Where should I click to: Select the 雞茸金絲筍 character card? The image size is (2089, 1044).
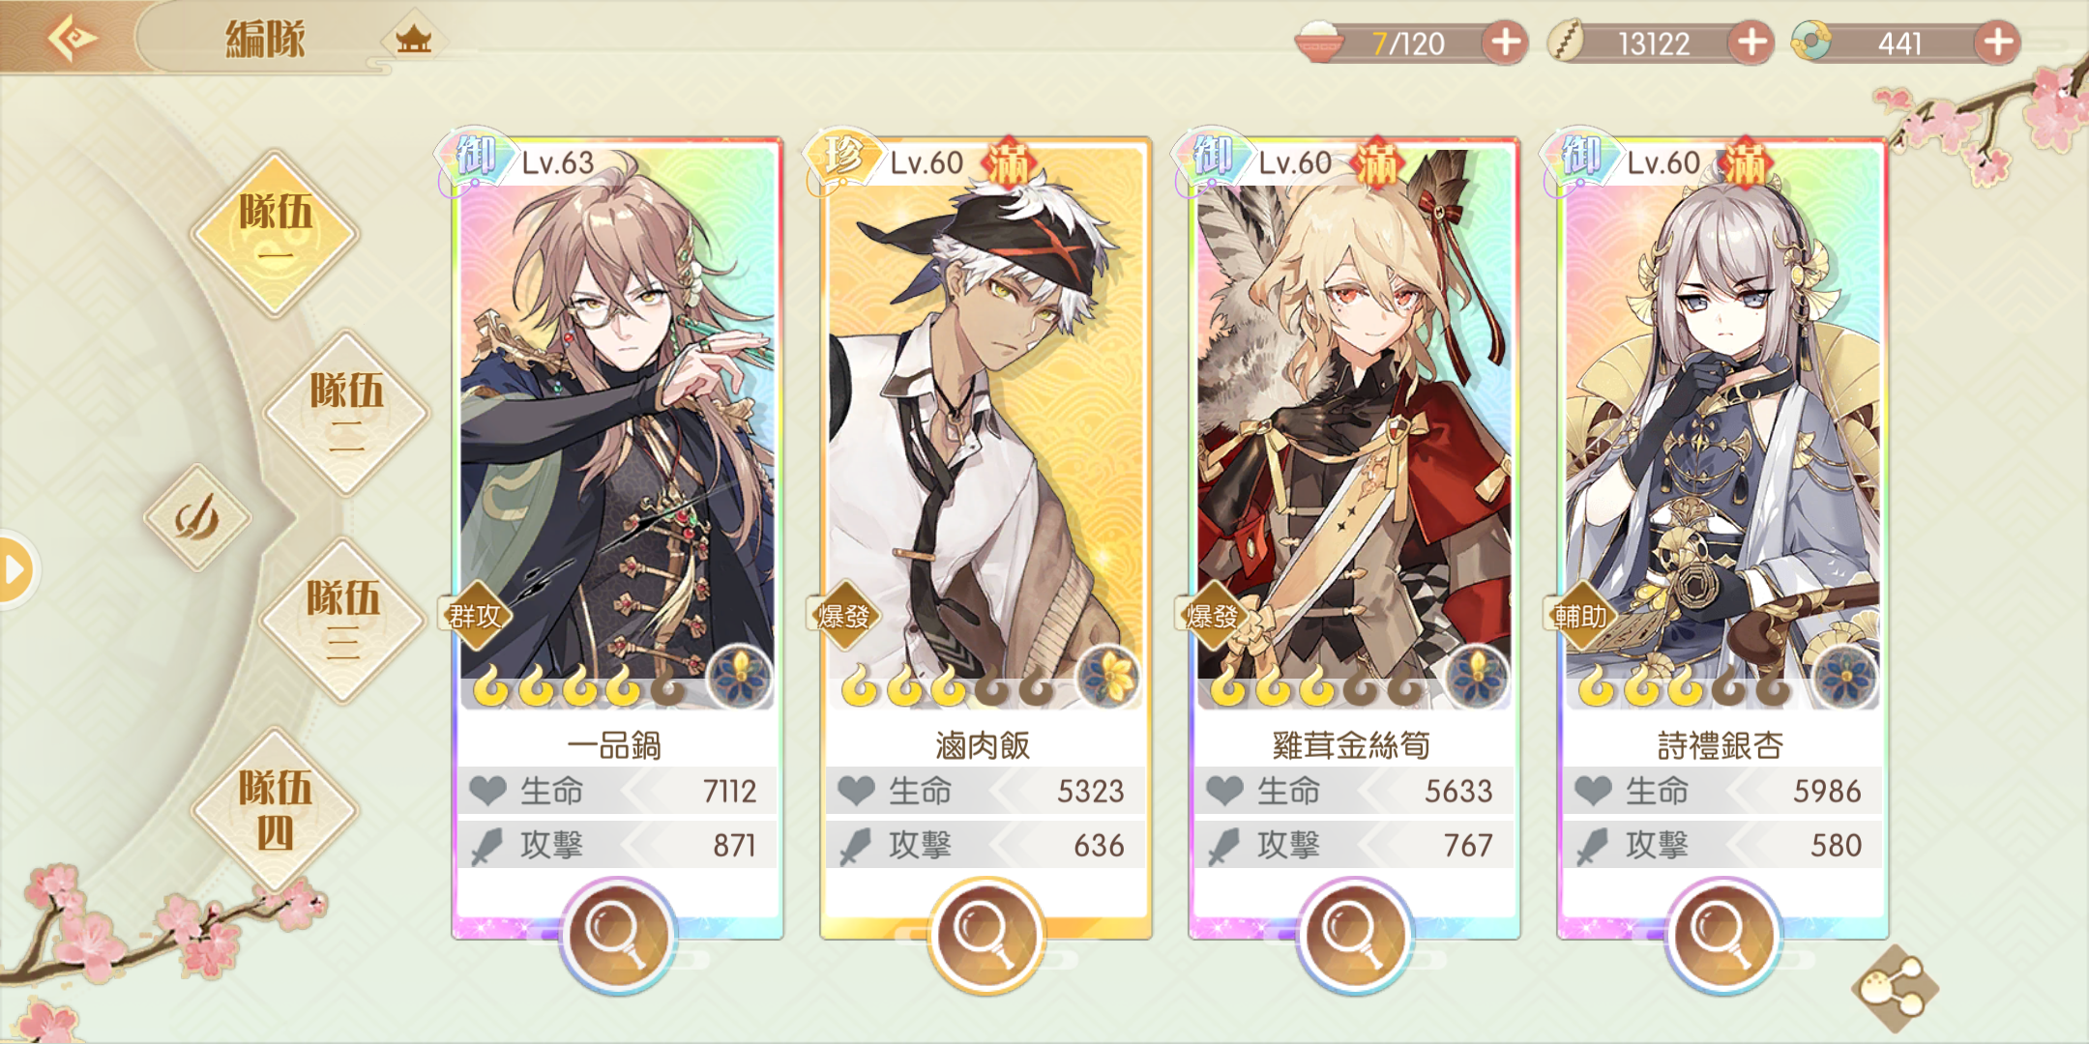coord(1354,536)
